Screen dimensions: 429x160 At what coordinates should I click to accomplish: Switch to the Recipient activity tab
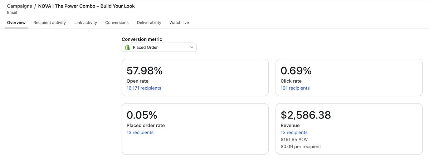click(x=49, y=23)
